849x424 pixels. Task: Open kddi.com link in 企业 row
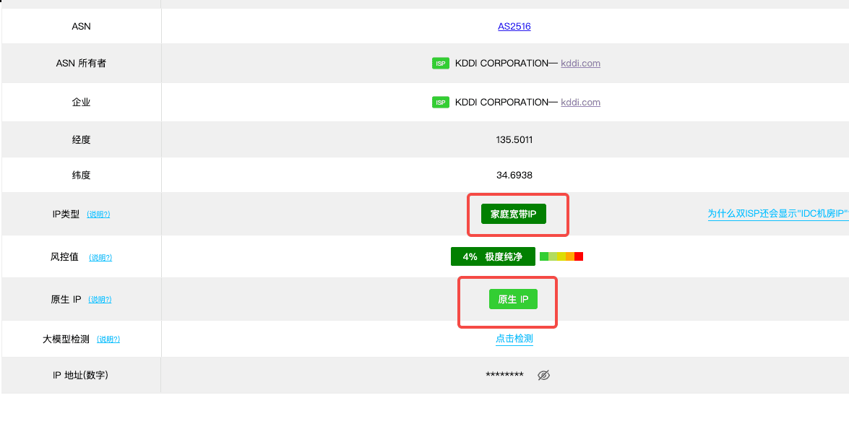[580, 103]
